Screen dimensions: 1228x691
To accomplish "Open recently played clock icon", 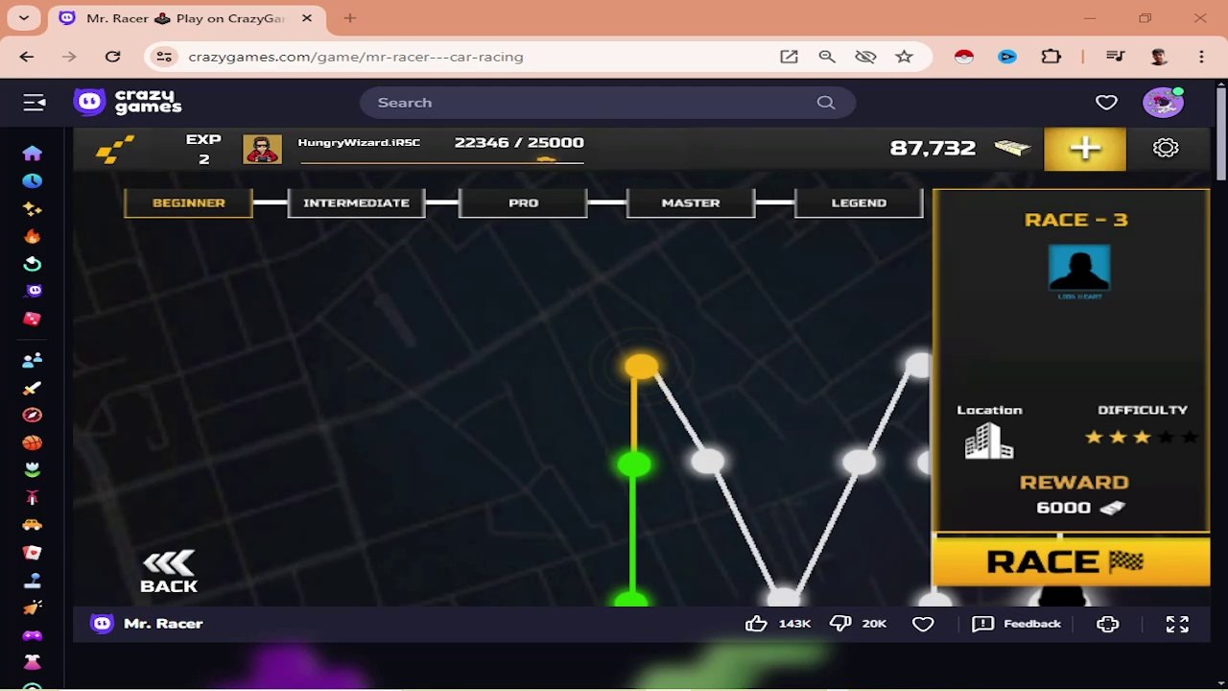I will 33,180.
